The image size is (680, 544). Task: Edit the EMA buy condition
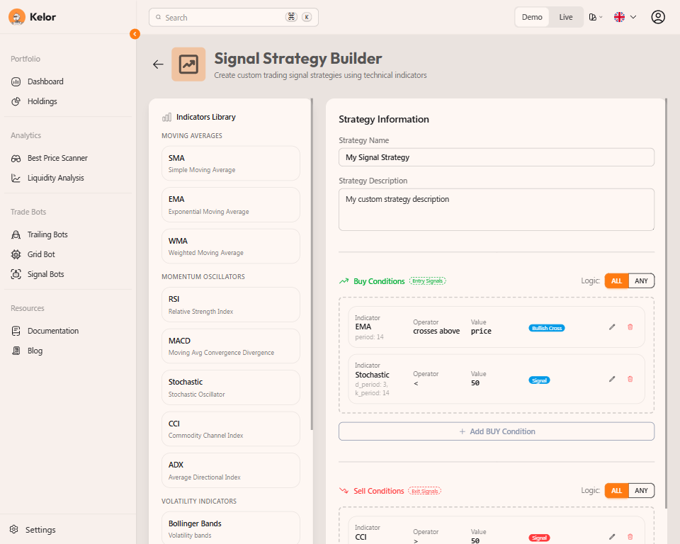click(612, 327)
